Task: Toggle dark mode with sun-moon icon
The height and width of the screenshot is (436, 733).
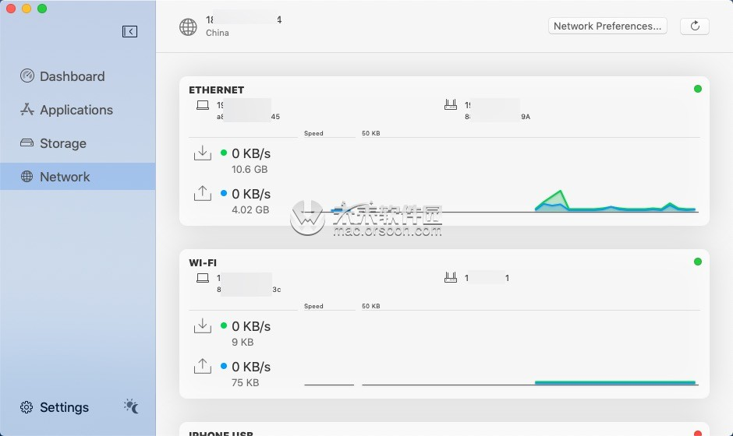Action: [131, 406]
